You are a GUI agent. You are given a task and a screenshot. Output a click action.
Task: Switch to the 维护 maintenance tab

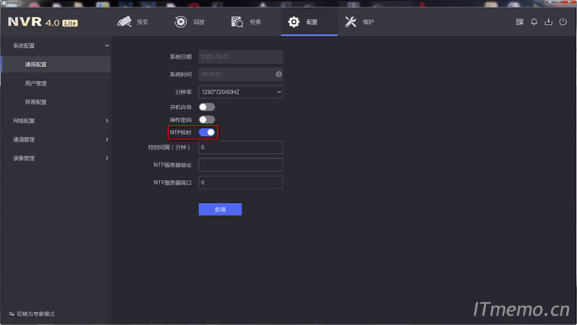[x=359, y=22]
